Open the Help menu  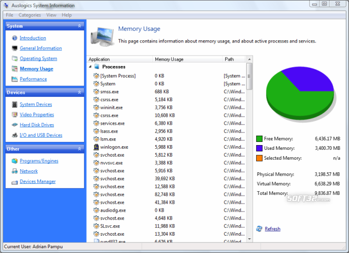67,15
